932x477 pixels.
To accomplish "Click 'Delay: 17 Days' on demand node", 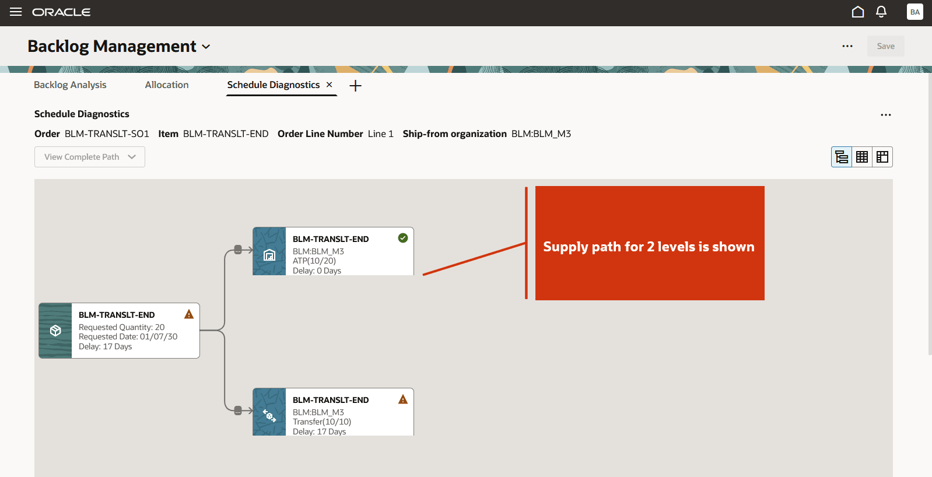I will pyautogui.click(x=106, y=346).
